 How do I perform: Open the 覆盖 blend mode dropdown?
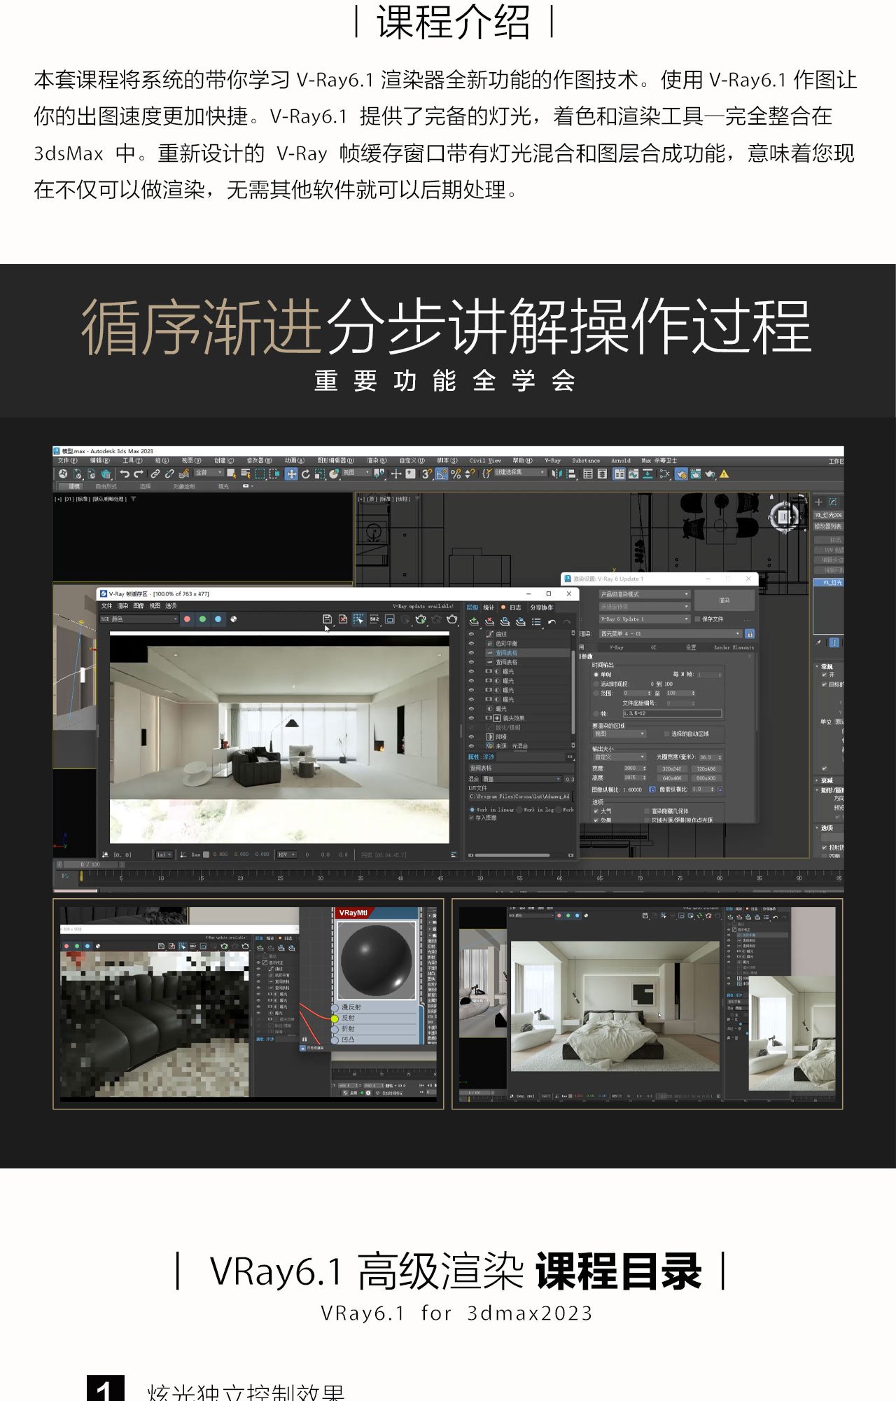[521, 779]
